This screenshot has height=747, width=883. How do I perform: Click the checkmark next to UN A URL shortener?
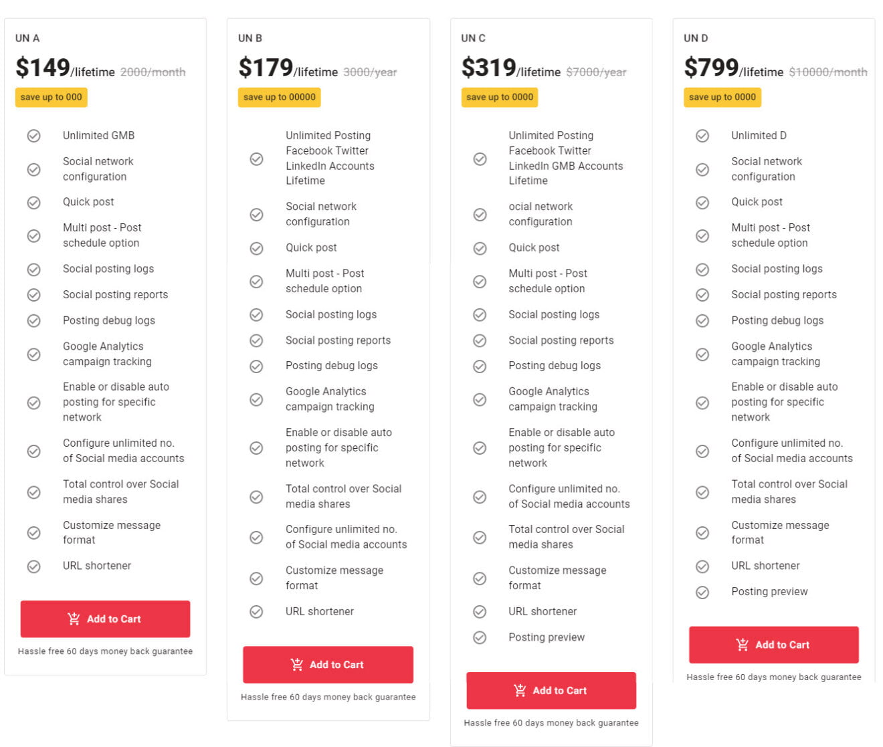tap(33, 566)
